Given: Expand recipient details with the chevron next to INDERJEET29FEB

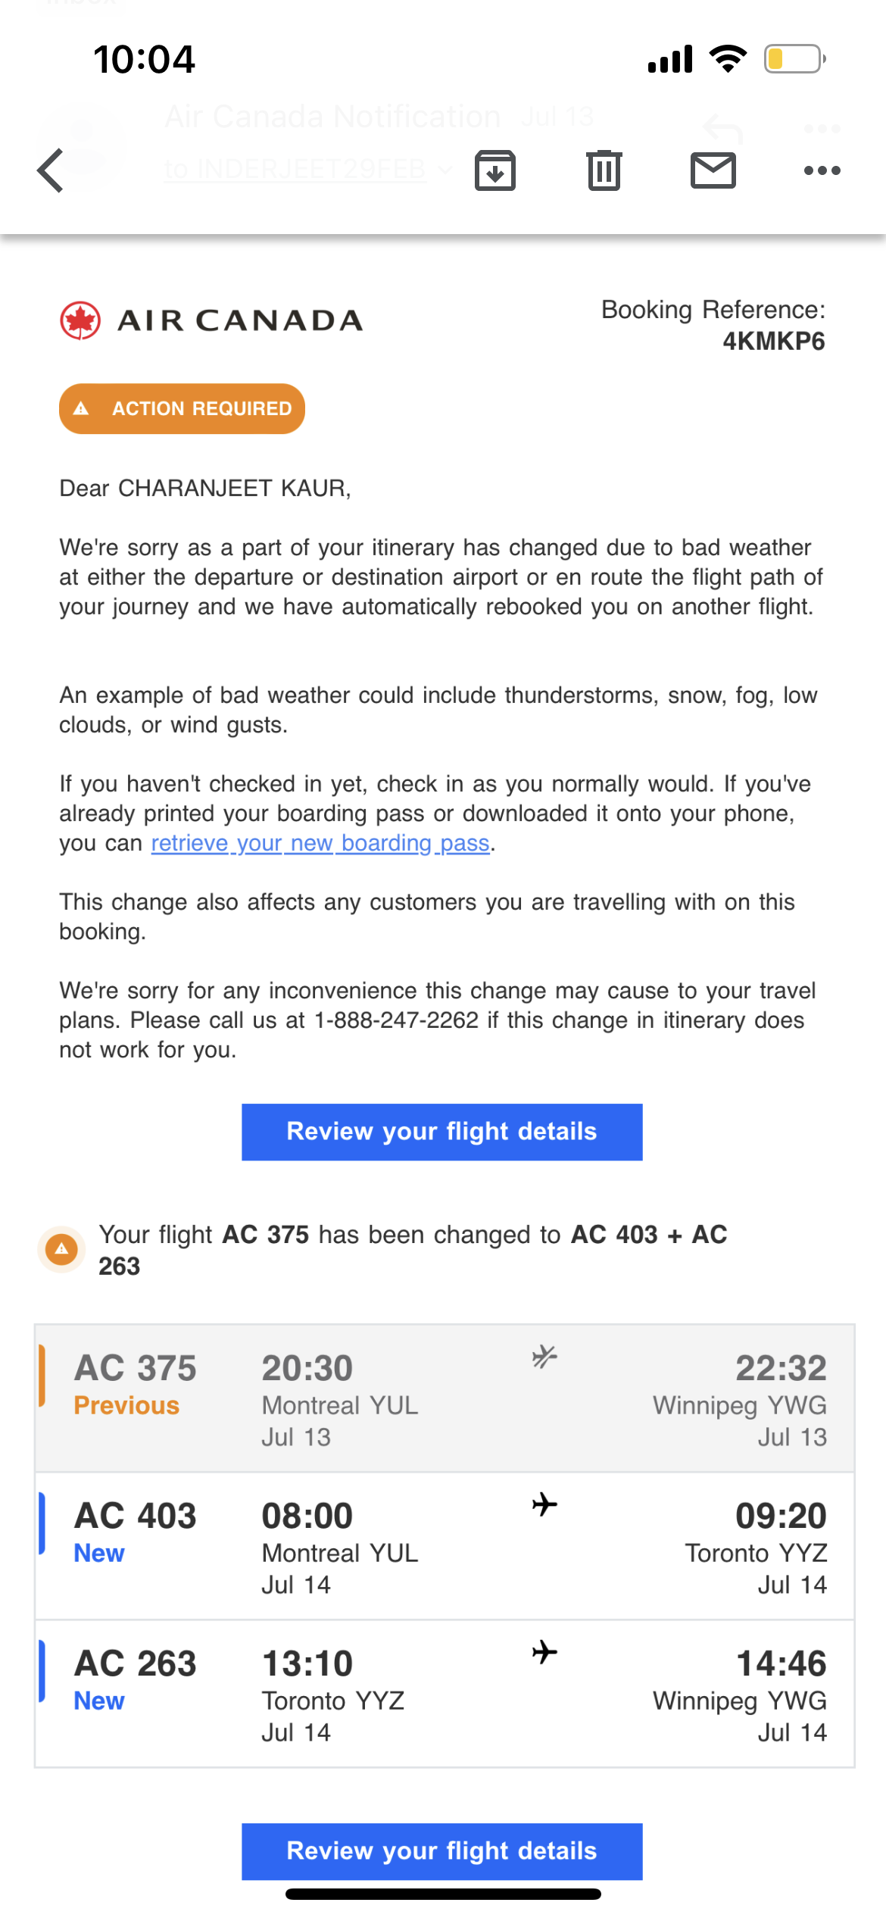Looking at the screenshot, I should point(444,170).
